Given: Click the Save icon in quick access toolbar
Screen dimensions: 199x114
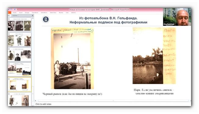Looking at the screenshot, I should [x=9, y=9].
